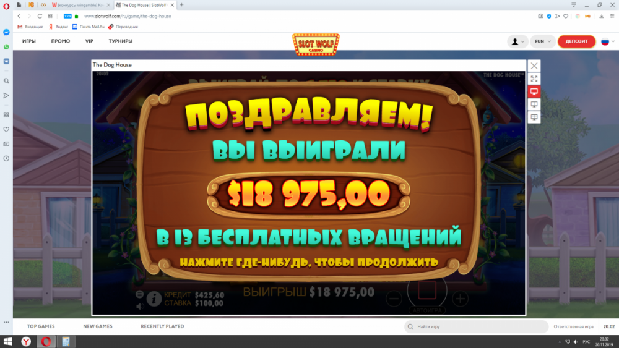Open Messenger in the Opera sidebar
This screenshot has width=619, height=348.
tap(6, 32)
